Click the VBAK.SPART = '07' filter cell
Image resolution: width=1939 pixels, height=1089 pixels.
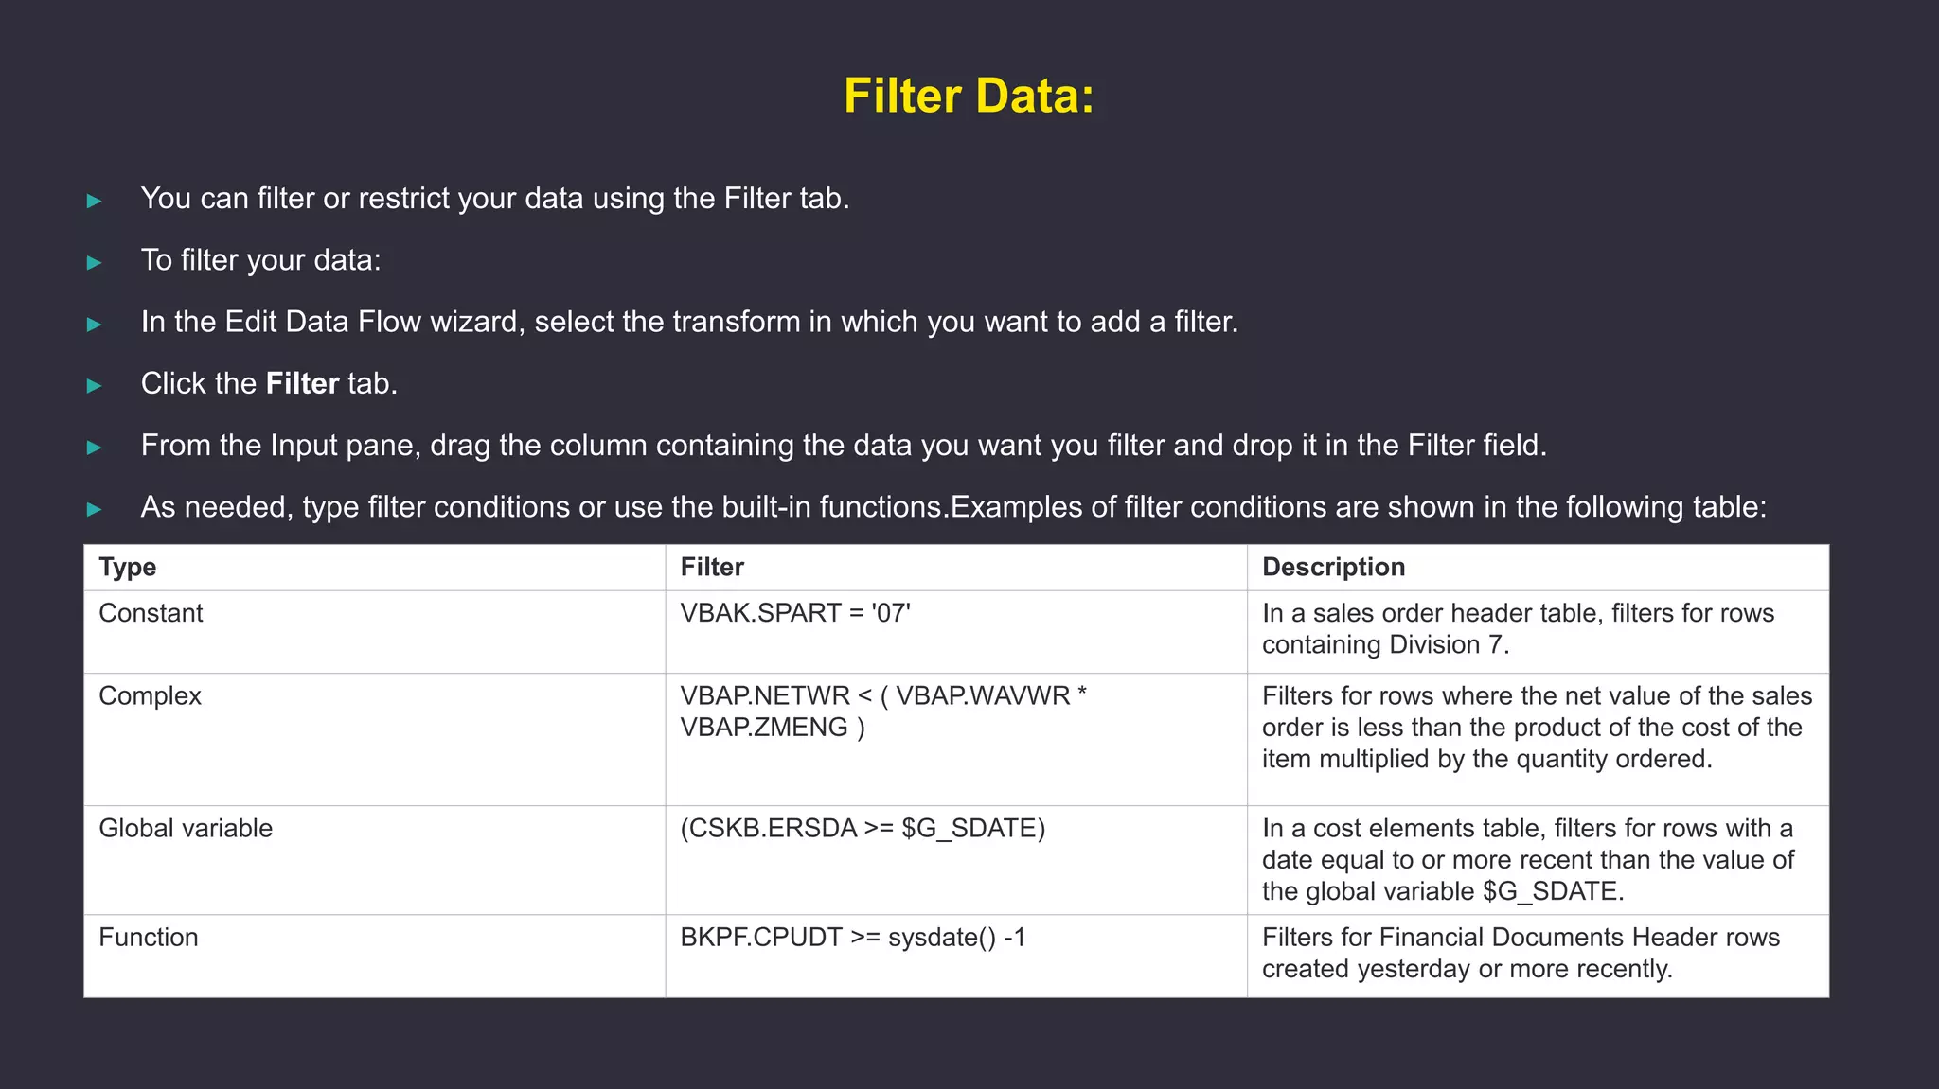tap(956, 632)
